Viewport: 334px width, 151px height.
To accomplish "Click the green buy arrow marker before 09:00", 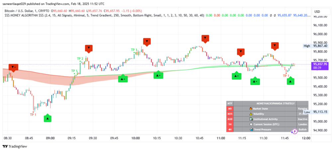I will pos(48,118).
